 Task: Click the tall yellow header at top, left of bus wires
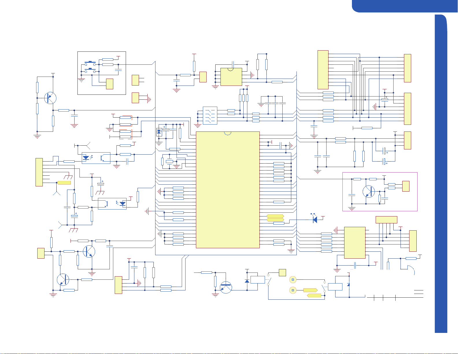[x=323, y=70]
